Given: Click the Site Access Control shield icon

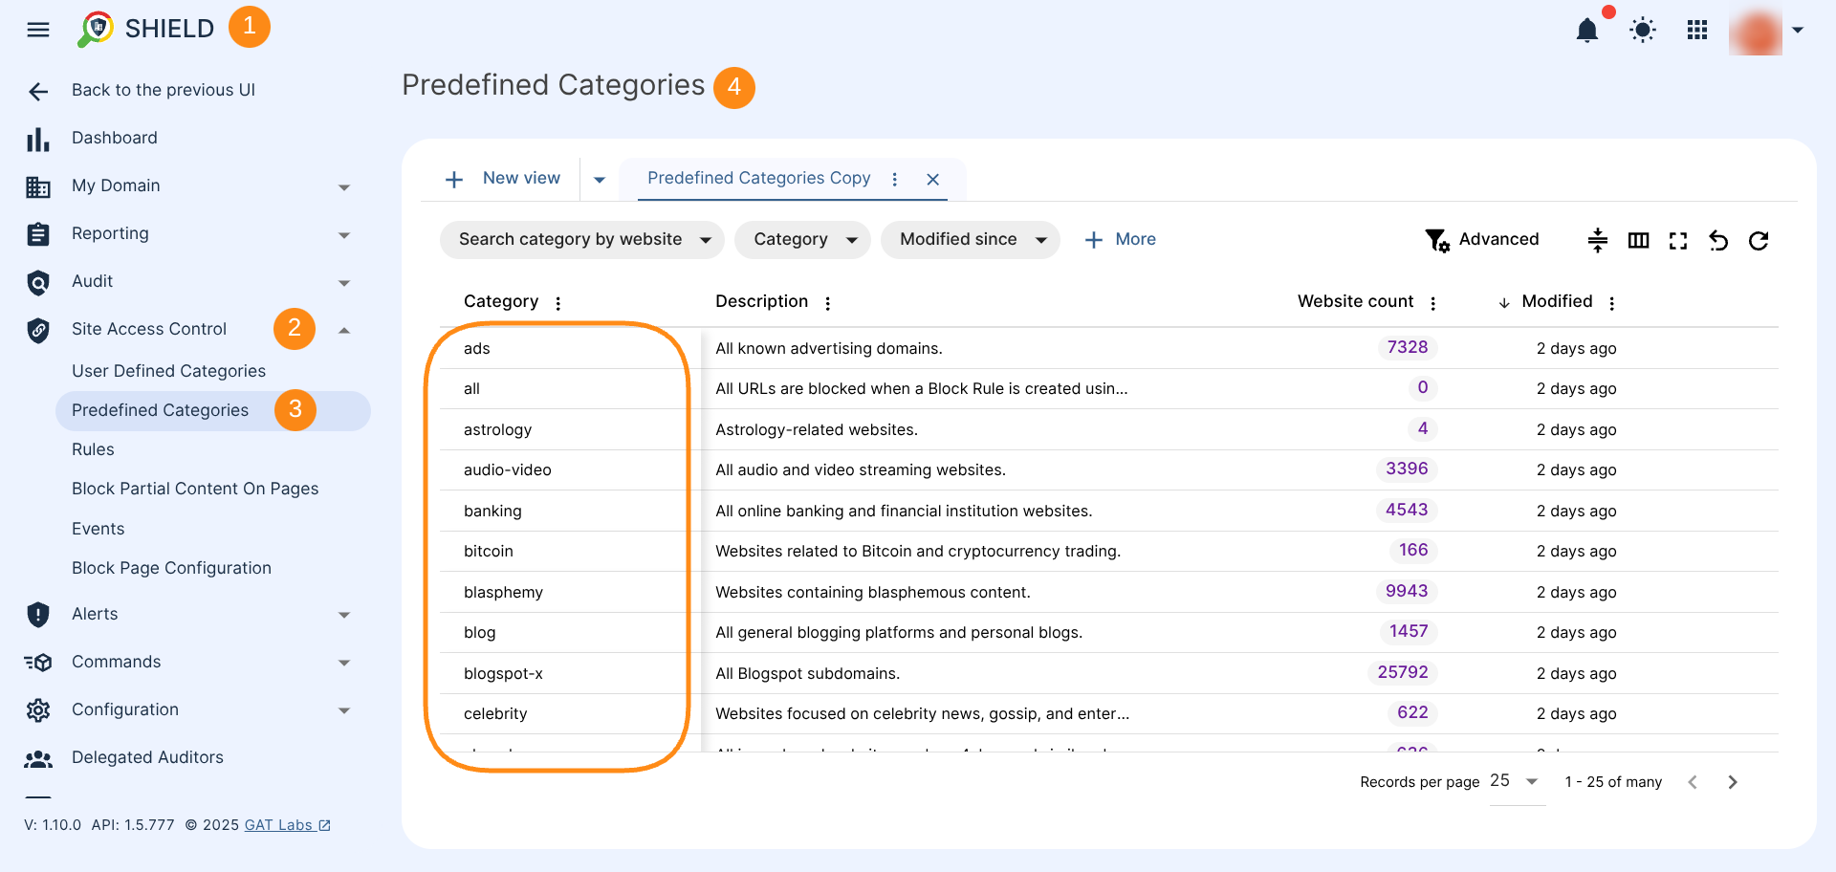Looking at the screenshot, I should tap(38, 330).
